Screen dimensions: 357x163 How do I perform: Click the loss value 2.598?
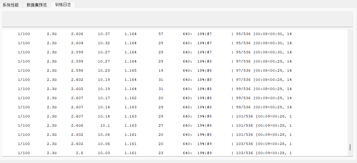tap(77, 71)
